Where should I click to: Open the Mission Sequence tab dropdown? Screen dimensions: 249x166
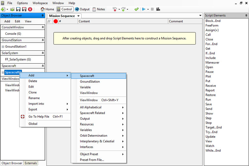tap(78, 16)
